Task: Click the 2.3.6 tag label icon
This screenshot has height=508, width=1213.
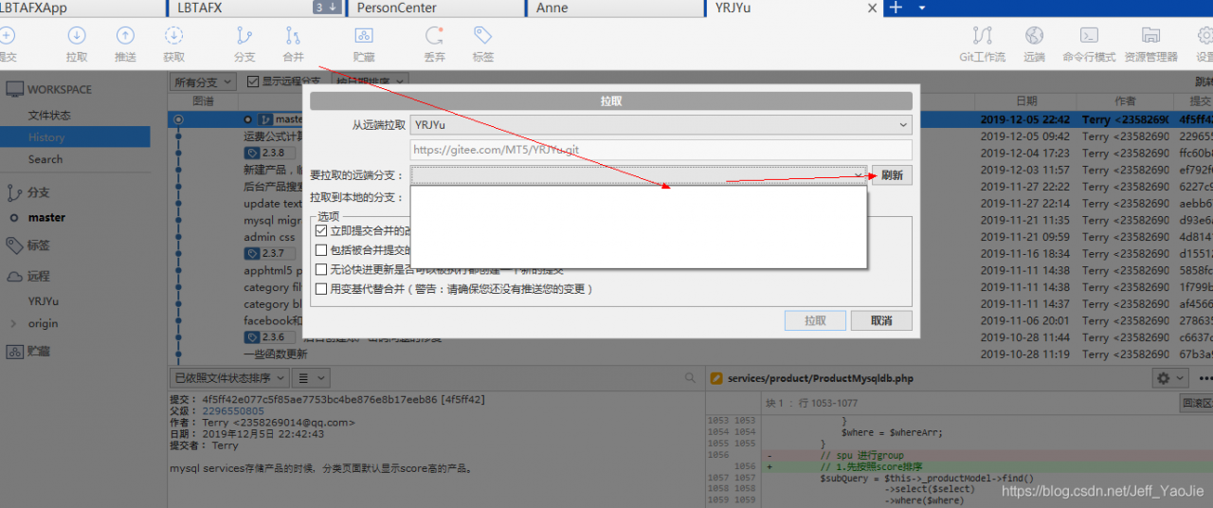Action: coord(252,337)
